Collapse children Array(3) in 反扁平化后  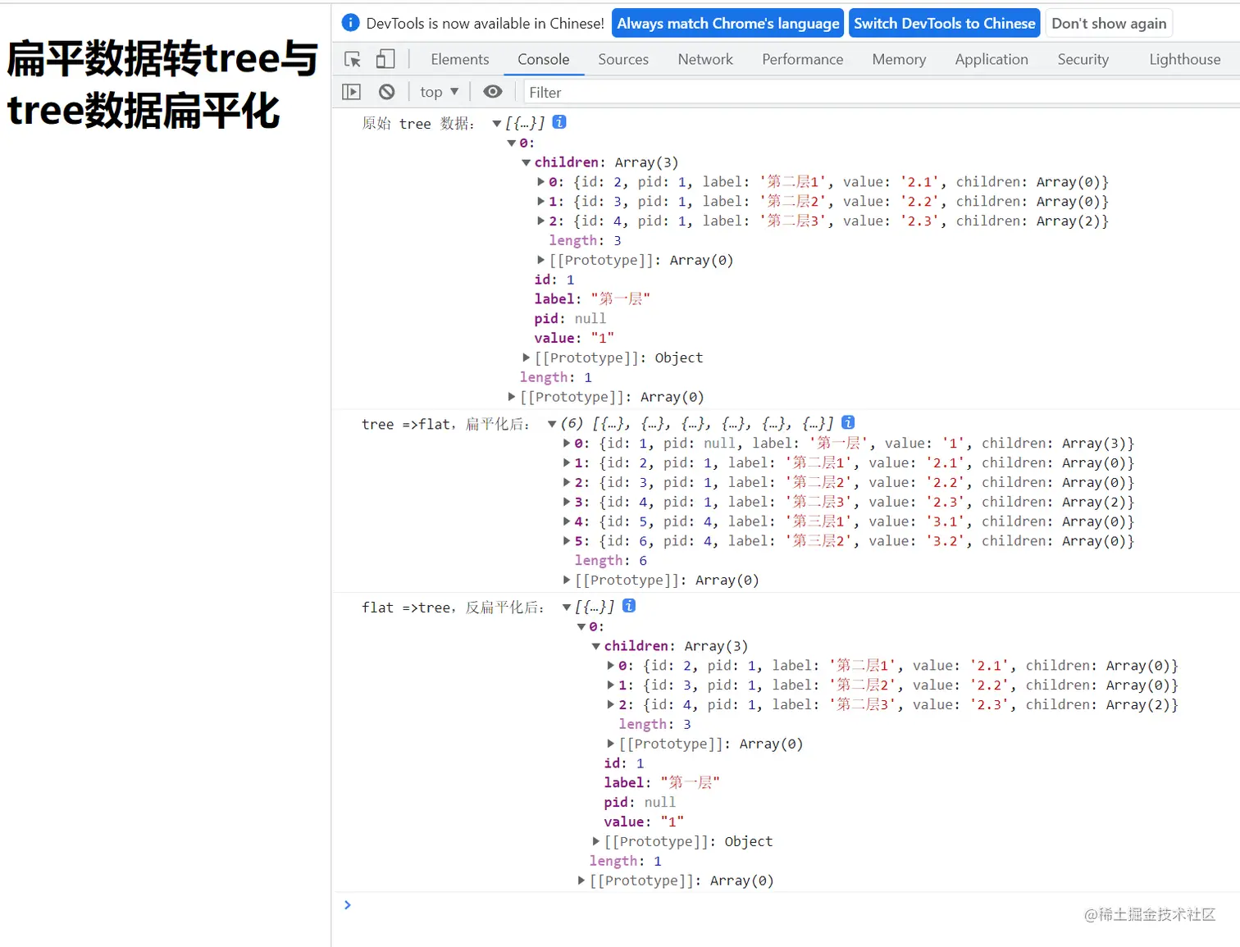point(596,646)
